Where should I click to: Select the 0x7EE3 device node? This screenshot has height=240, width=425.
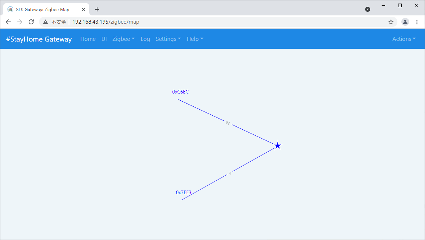[183, 193]
